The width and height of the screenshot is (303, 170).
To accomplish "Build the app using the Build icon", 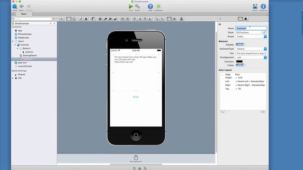I will point(137,6).
